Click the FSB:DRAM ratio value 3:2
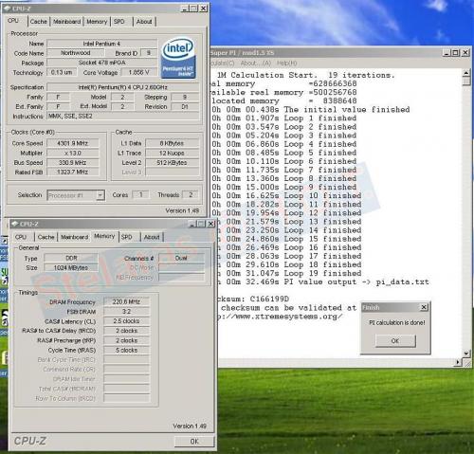Viewport: 474px width, 454px height. click(x=126, y=312)
